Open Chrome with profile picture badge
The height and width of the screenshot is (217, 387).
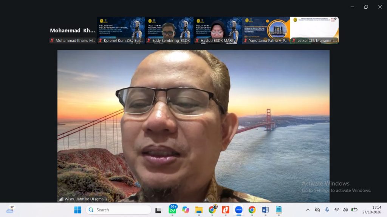click(212, 209)
